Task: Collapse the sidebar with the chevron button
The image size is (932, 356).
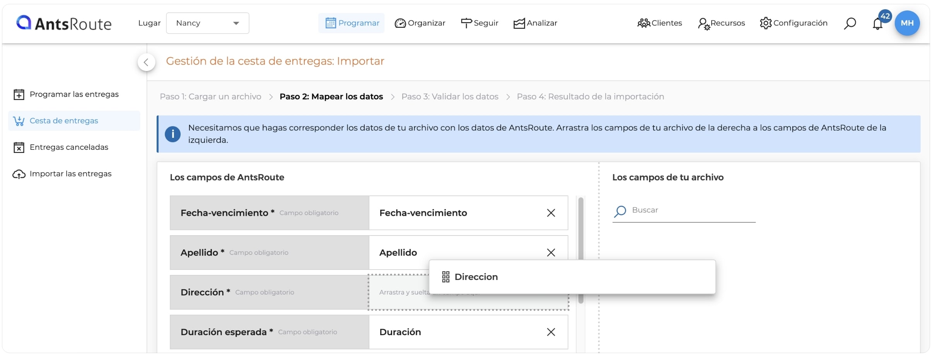Action: tap(146, 62)
